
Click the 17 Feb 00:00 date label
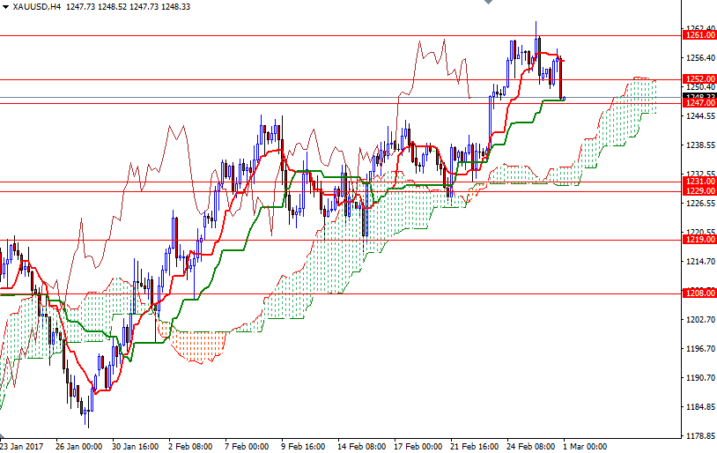[418, 446]
